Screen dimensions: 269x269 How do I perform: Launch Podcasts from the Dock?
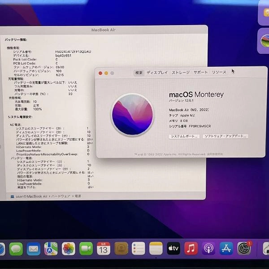coord(208,248)
